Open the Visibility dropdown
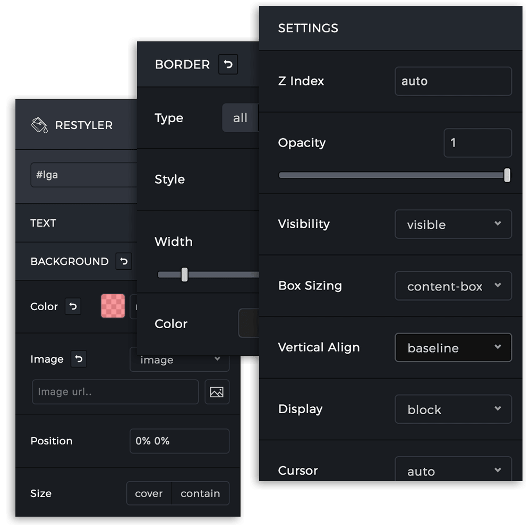The height and width of the screenshot is (531, 531). (x=453, y=224)
